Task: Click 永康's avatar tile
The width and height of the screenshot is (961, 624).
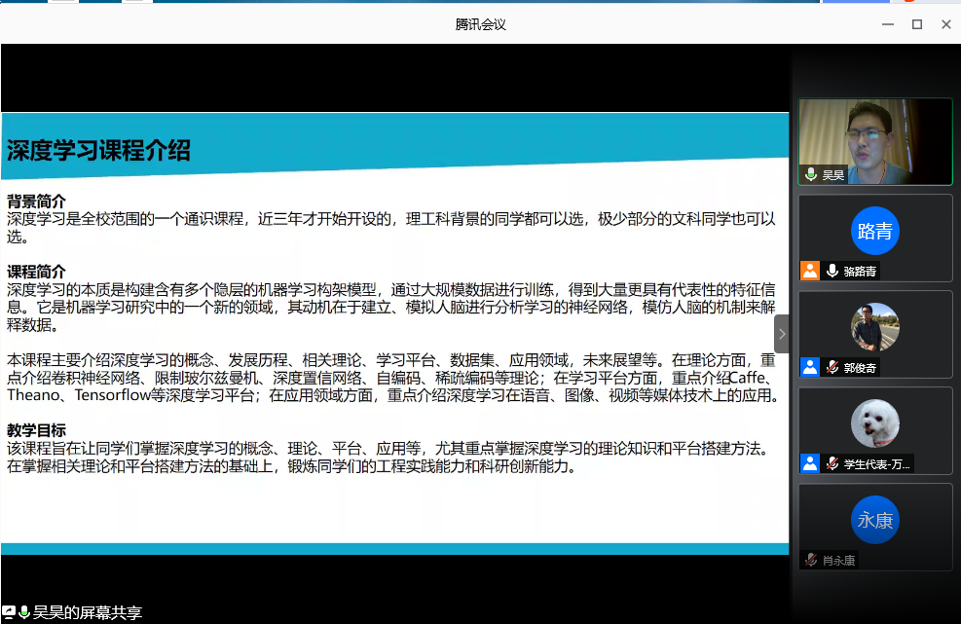Action: (875, 519)
